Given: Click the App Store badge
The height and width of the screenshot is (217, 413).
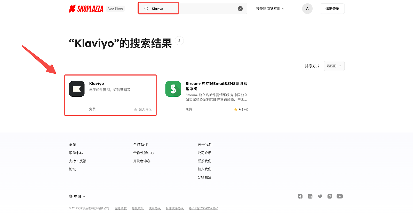Looking at the screenshot, I should pos(115,9).
